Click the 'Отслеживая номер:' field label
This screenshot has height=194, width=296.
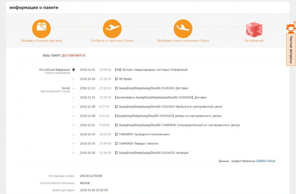pos(62,176)
